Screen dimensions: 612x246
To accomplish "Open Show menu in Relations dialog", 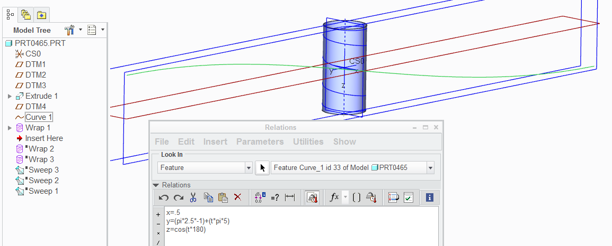I will [x=344, y=142].
